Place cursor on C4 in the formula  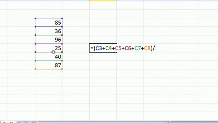pos(109,48)
